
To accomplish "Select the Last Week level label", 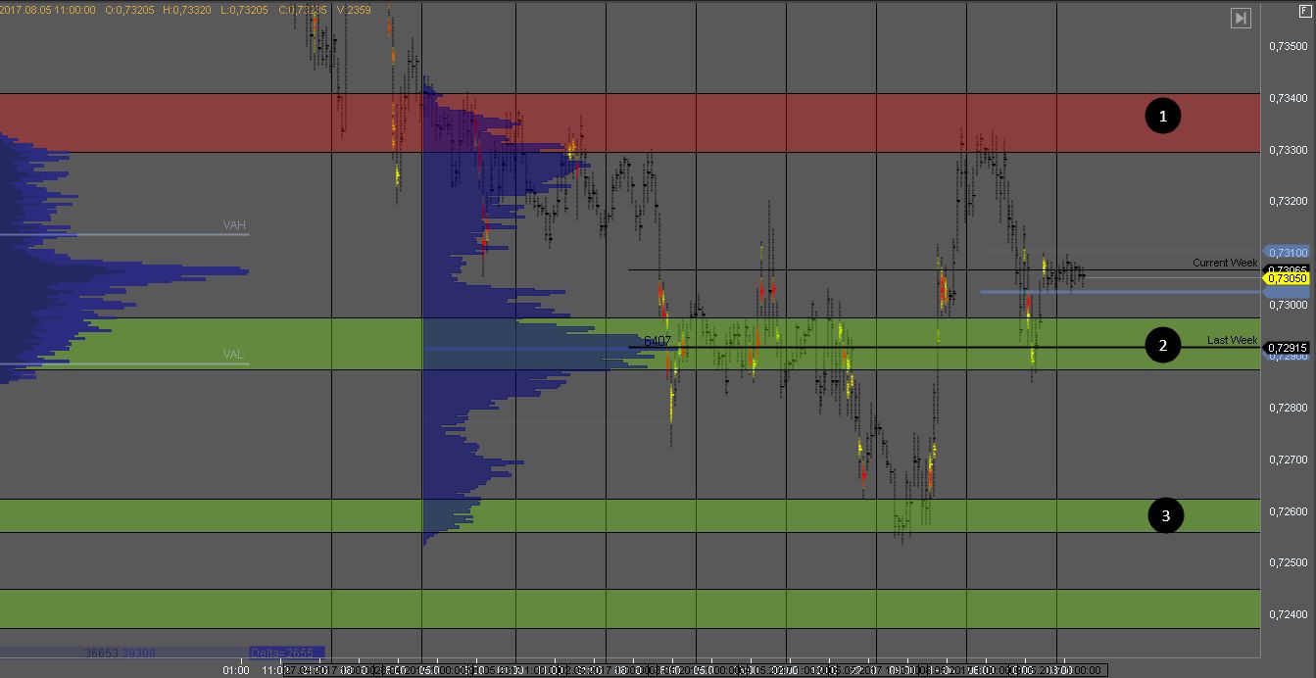I will tap(1232, 340).
